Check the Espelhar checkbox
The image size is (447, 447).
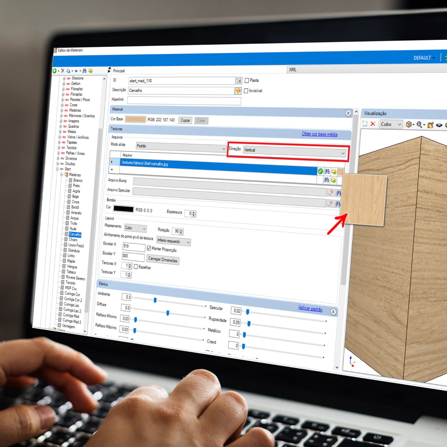coord(136,267)
